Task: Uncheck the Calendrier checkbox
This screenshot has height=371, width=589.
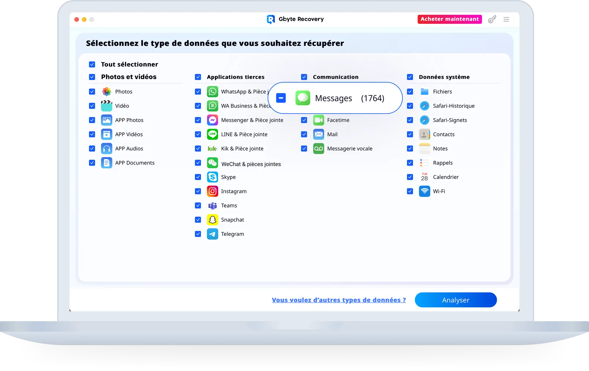Action: tap(410, 177)
